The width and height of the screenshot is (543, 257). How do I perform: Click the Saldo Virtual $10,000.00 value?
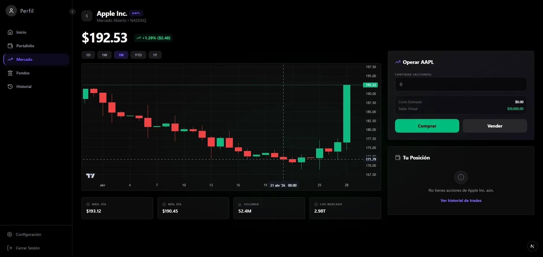tap(515, 109)
